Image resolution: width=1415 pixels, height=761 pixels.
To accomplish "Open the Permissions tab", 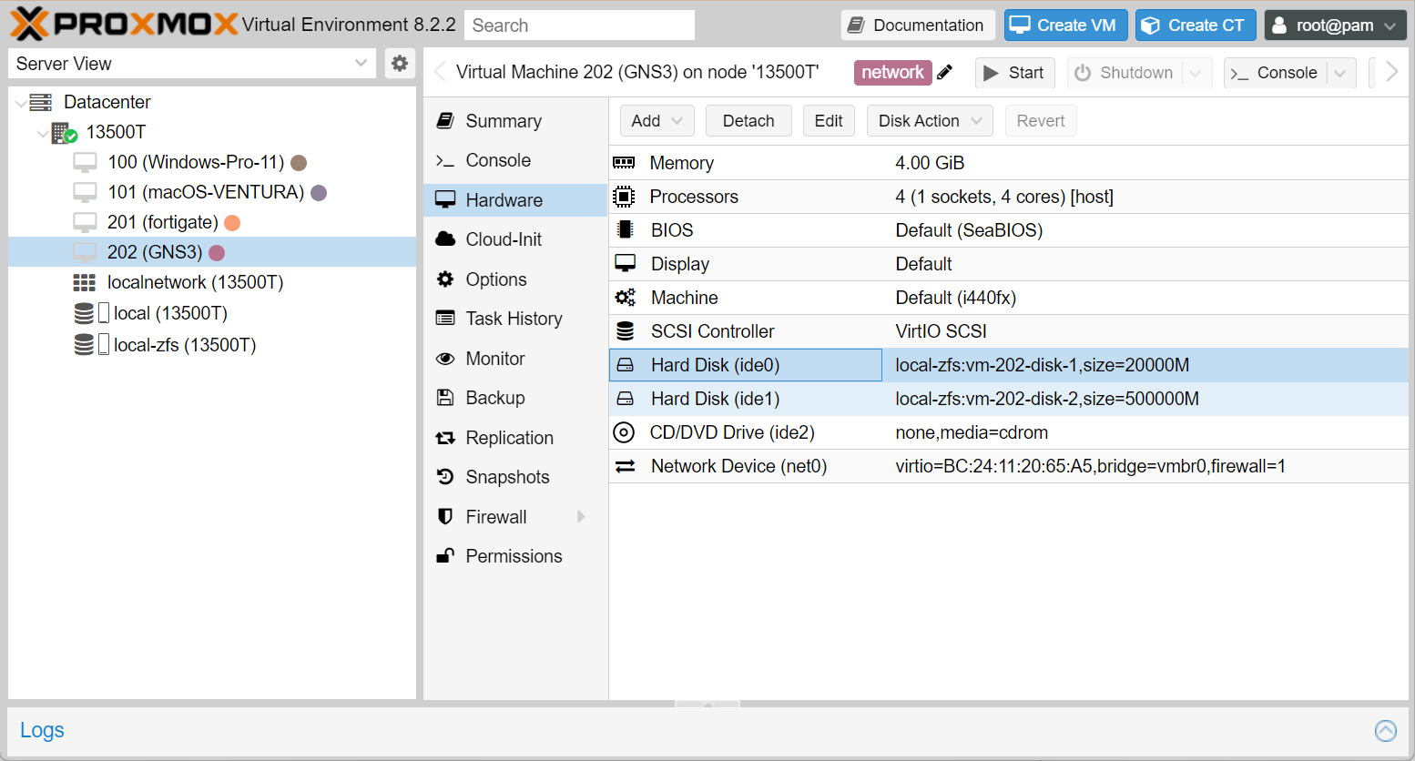I will 515,556.
